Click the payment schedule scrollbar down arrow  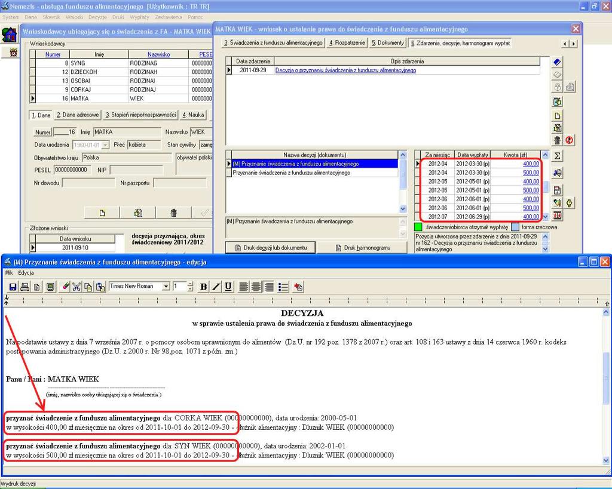pos(545,216)
